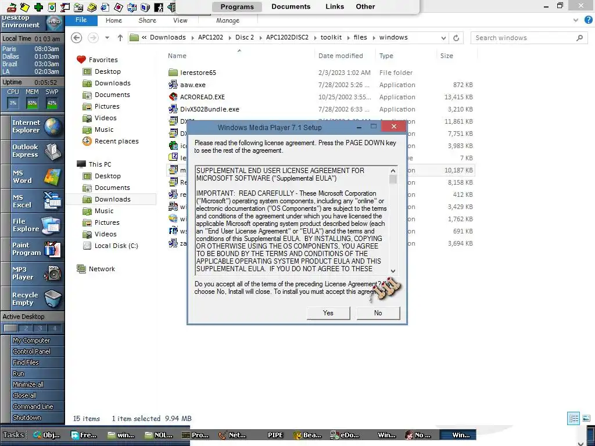This screenshot has height=446, width=595.
Task: Click the EULA scrollbar thumb
Action: click(393, 179)
